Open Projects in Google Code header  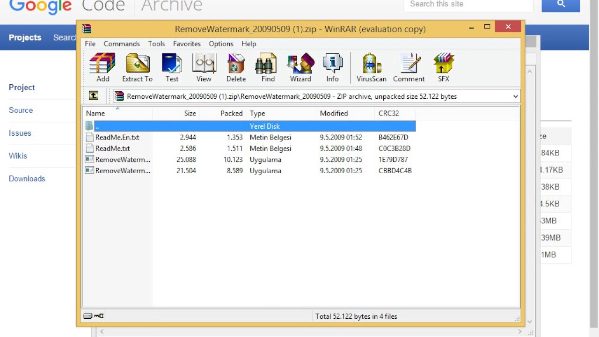click(25, 37)
